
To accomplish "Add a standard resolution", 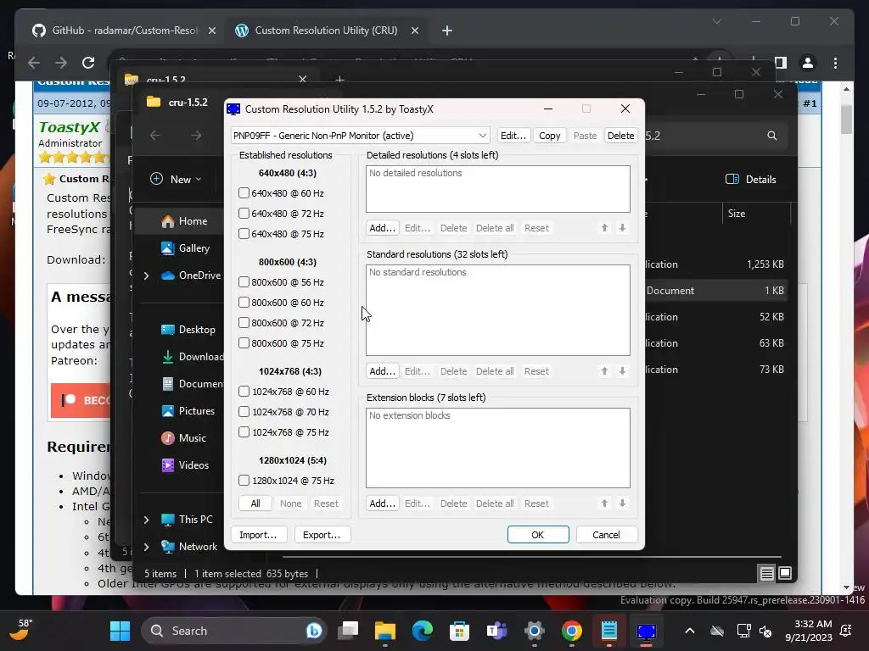I will (382, 371).
